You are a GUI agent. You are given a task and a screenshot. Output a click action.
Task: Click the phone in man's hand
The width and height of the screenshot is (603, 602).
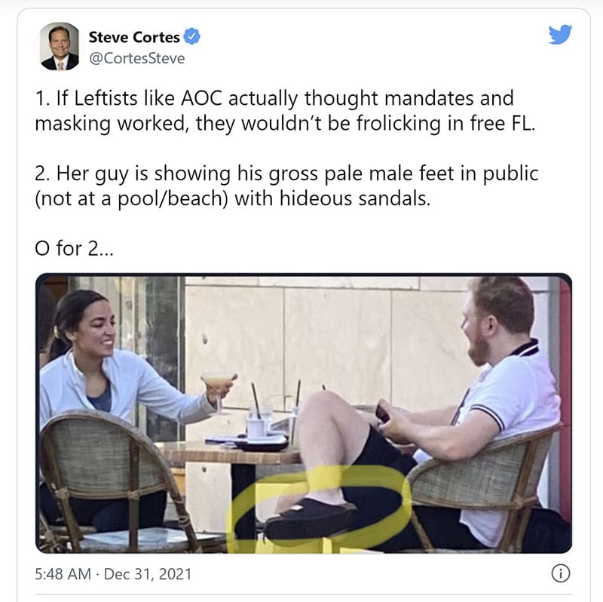point(382,413)
